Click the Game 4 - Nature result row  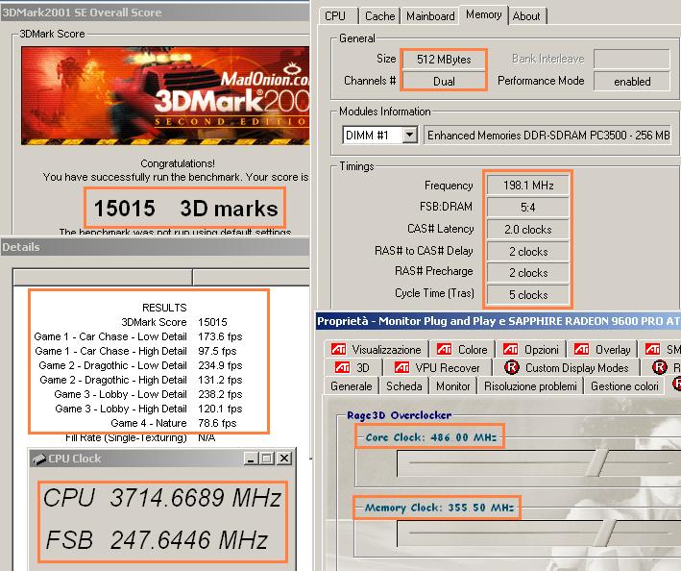174,423
